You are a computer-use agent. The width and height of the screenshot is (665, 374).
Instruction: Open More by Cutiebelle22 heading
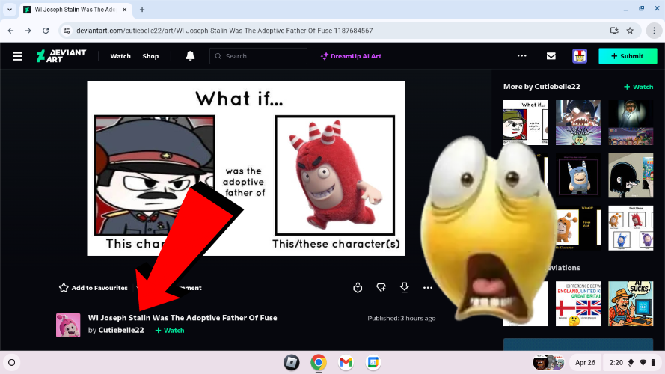tap(542, 87)
